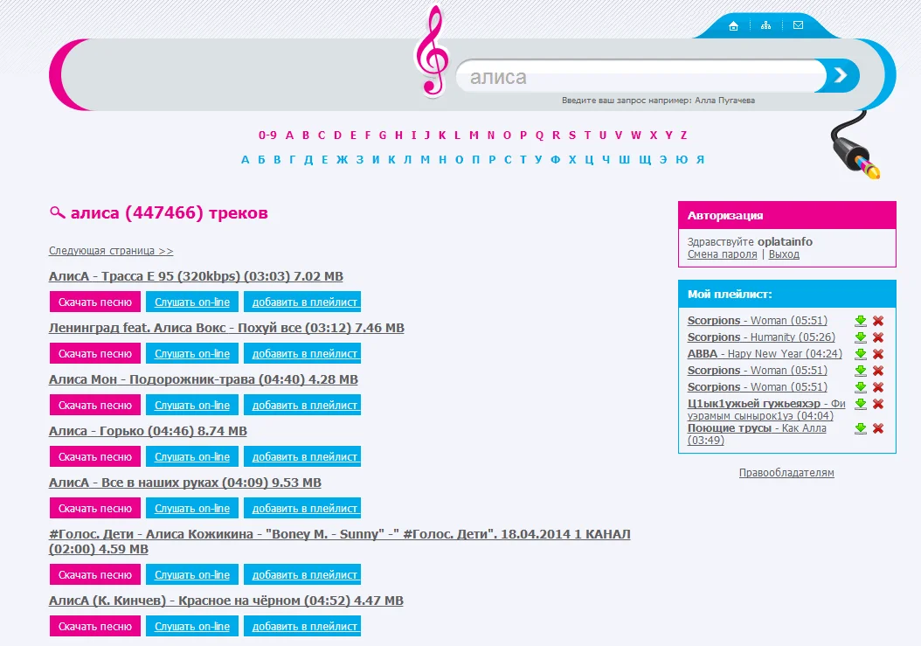
Task: Listen online to Алиса - Горько
Action: 192,456
